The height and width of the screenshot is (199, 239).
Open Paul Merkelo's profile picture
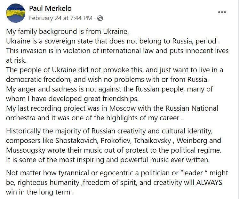[x=15, y=13]
